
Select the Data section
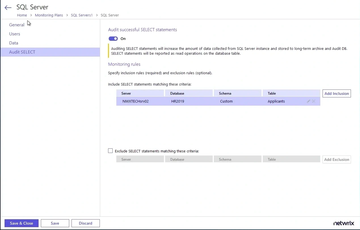13,43
